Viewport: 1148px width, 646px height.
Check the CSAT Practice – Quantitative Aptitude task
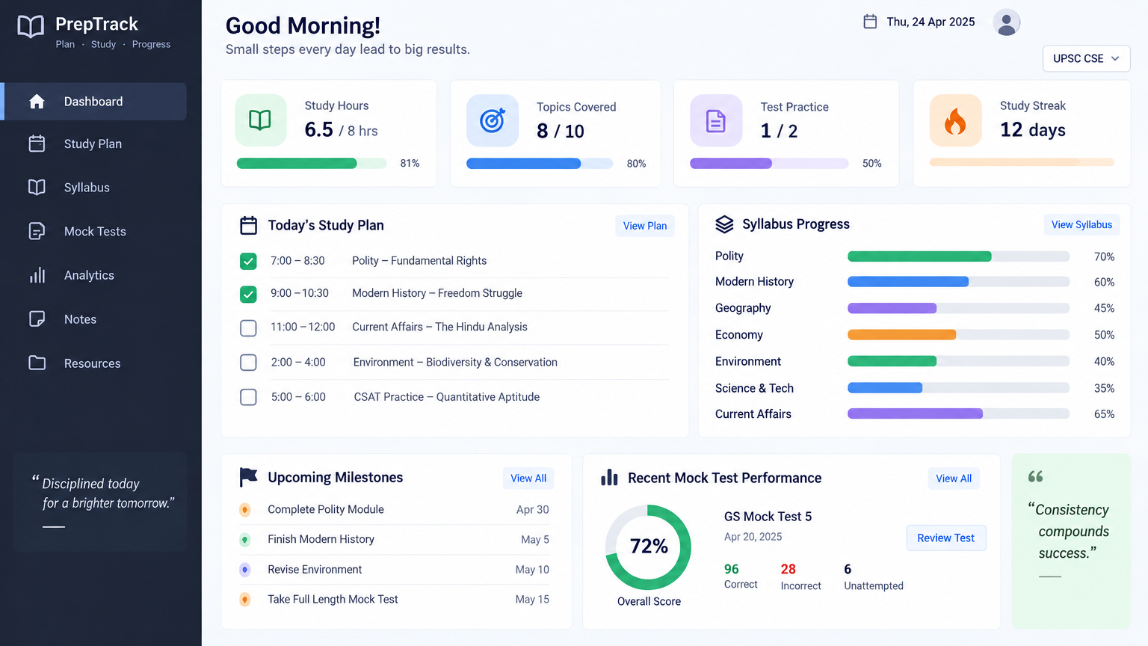248,397
